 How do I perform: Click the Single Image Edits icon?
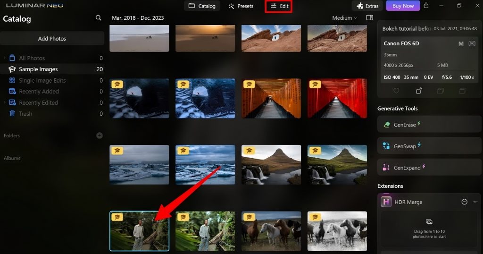coord(12,80)
